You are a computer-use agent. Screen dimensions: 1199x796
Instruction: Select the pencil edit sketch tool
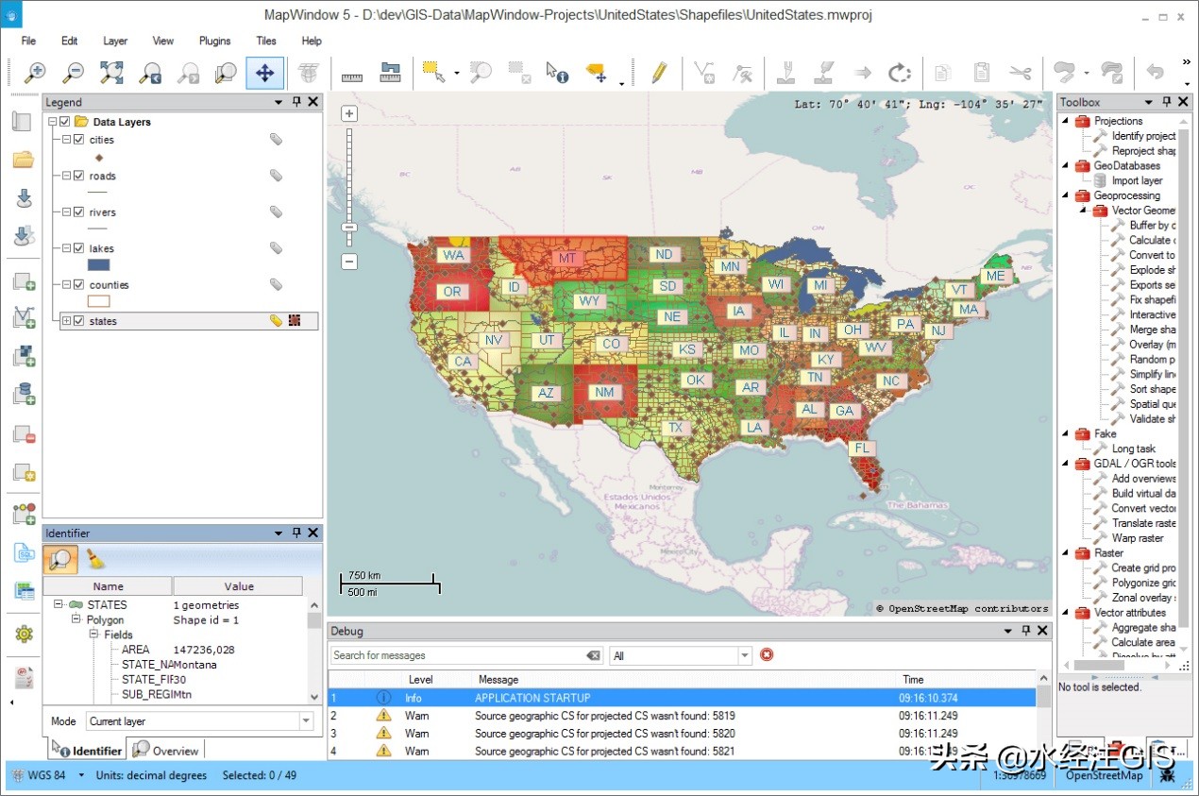658,72
